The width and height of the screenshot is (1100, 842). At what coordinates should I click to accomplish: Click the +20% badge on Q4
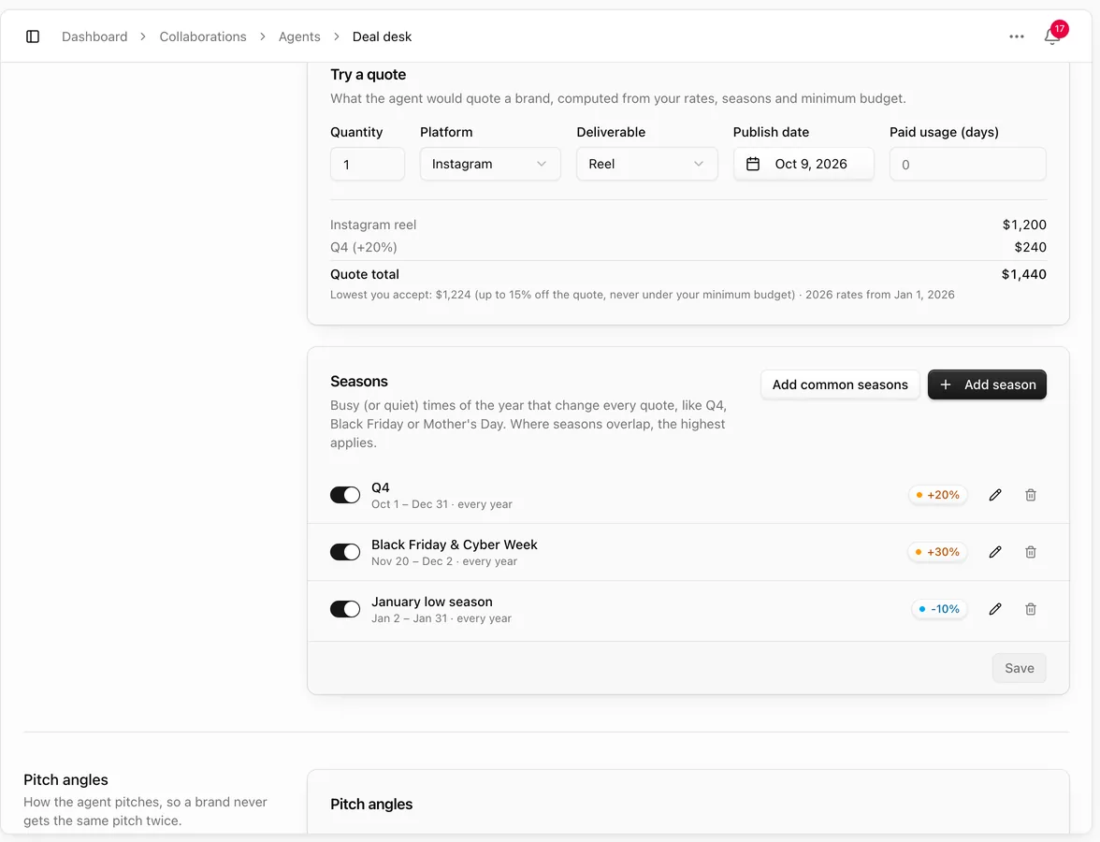coord(937,495)
